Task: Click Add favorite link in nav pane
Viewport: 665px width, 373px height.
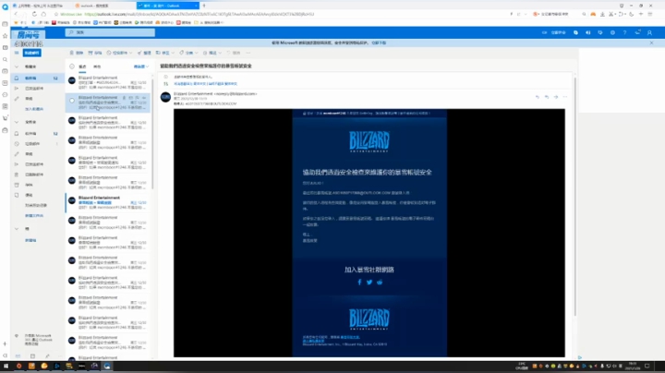Action: pos(34,109)
